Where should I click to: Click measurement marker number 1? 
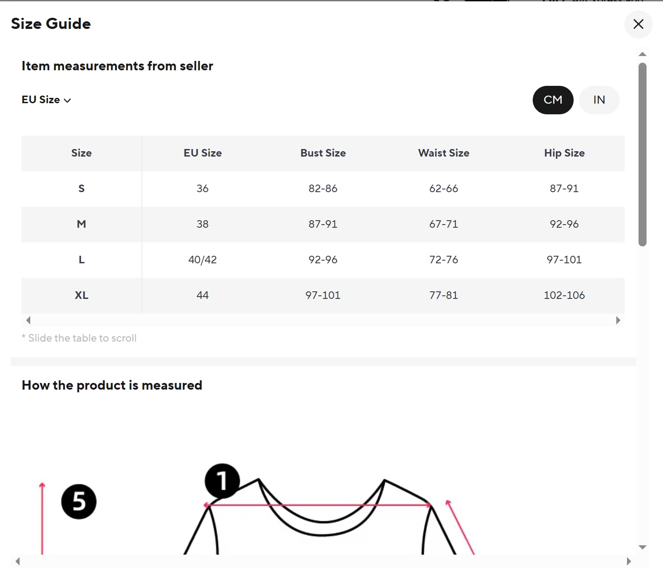[x=222, y=481]
